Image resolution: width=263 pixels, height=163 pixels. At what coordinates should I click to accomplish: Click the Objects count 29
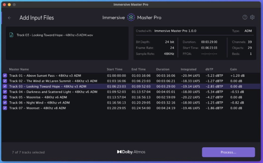(x=250, y=48)
